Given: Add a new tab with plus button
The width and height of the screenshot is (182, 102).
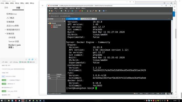Looking at the screenshot, I should click(x=96, y=19).
